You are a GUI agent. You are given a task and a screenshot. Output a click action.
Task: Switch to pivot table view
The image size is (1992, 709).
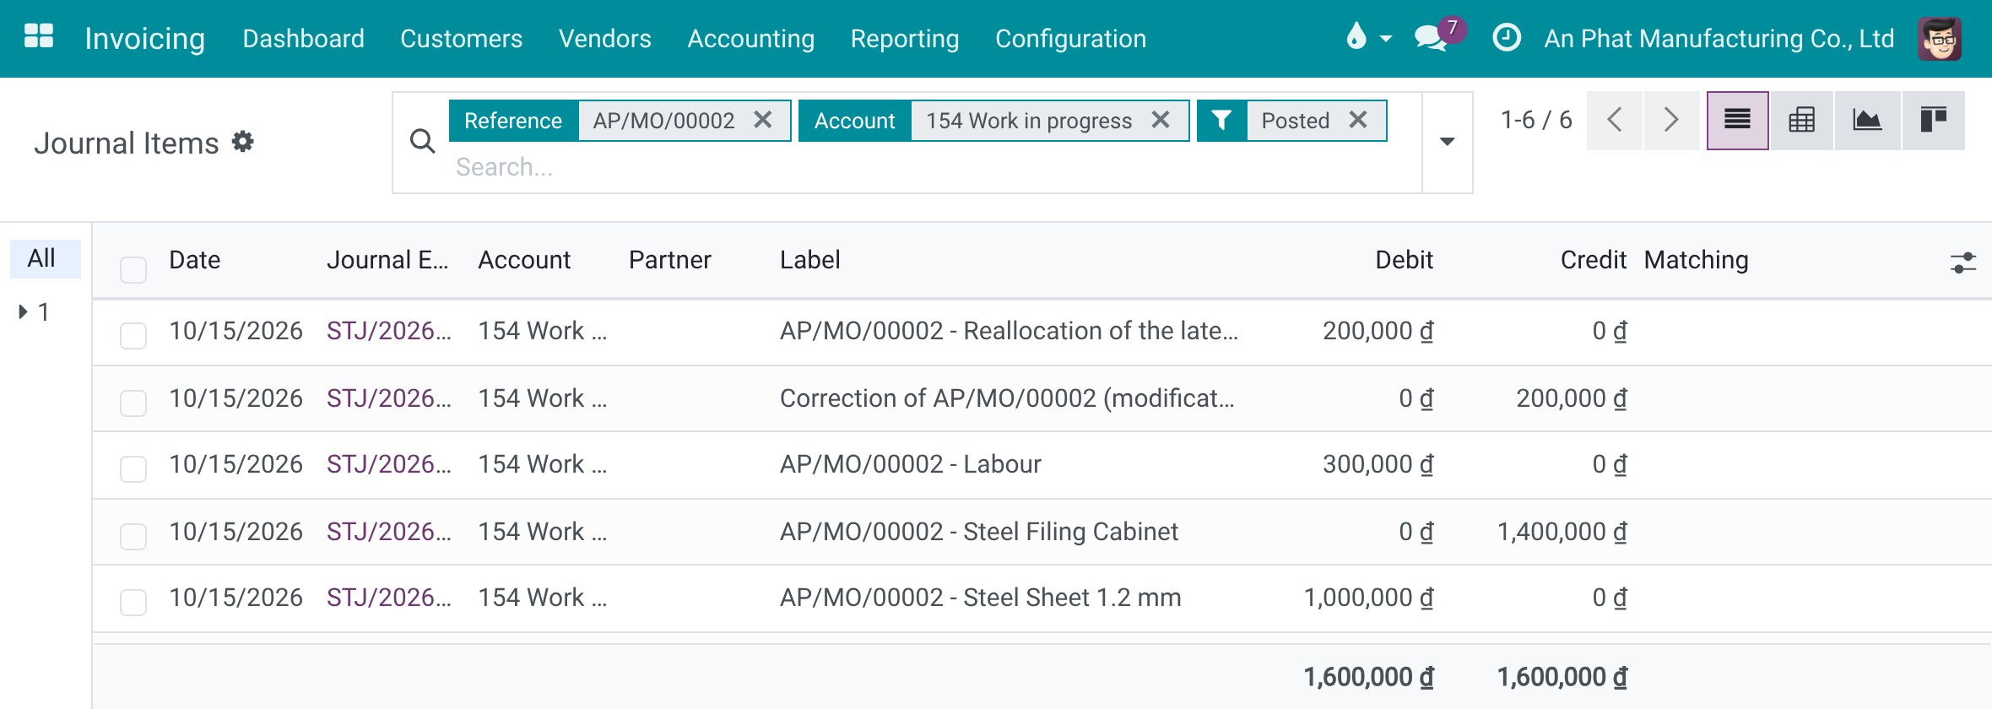point(1802,120)
